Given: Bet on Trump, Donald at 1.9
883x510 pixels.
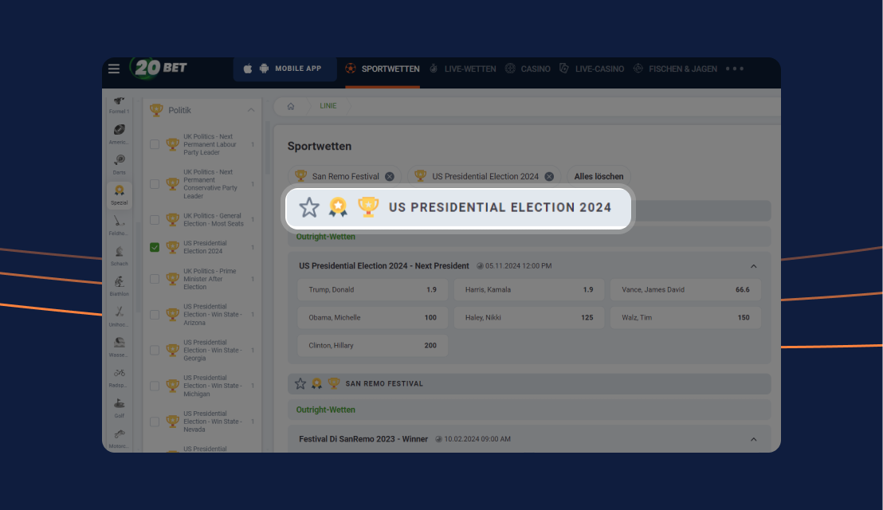Looking at the screenshot, I should tap(373, 290).
